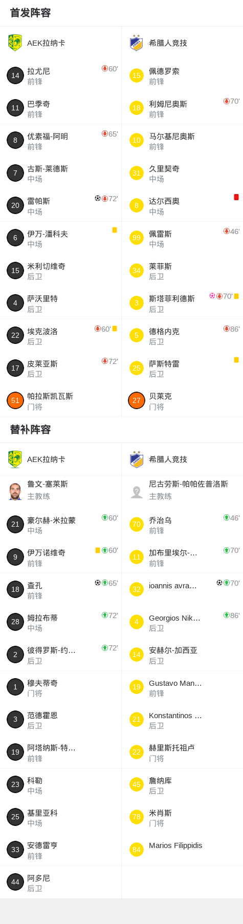Click yellow card icon next to 伊万-潘科夫

coord(115,230)
